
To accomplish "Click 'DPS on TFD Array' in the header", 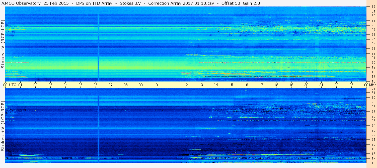I will 94,3.
